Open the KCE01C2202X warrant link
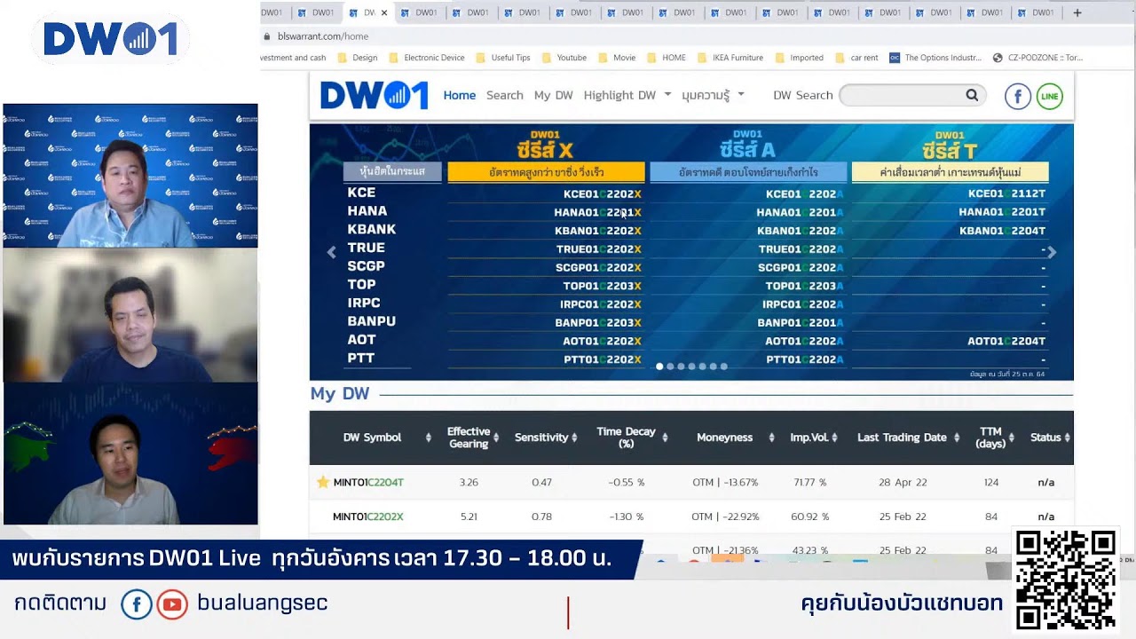Image resolution: width=1136 pixels, height=639 pixels. point(602,193)
